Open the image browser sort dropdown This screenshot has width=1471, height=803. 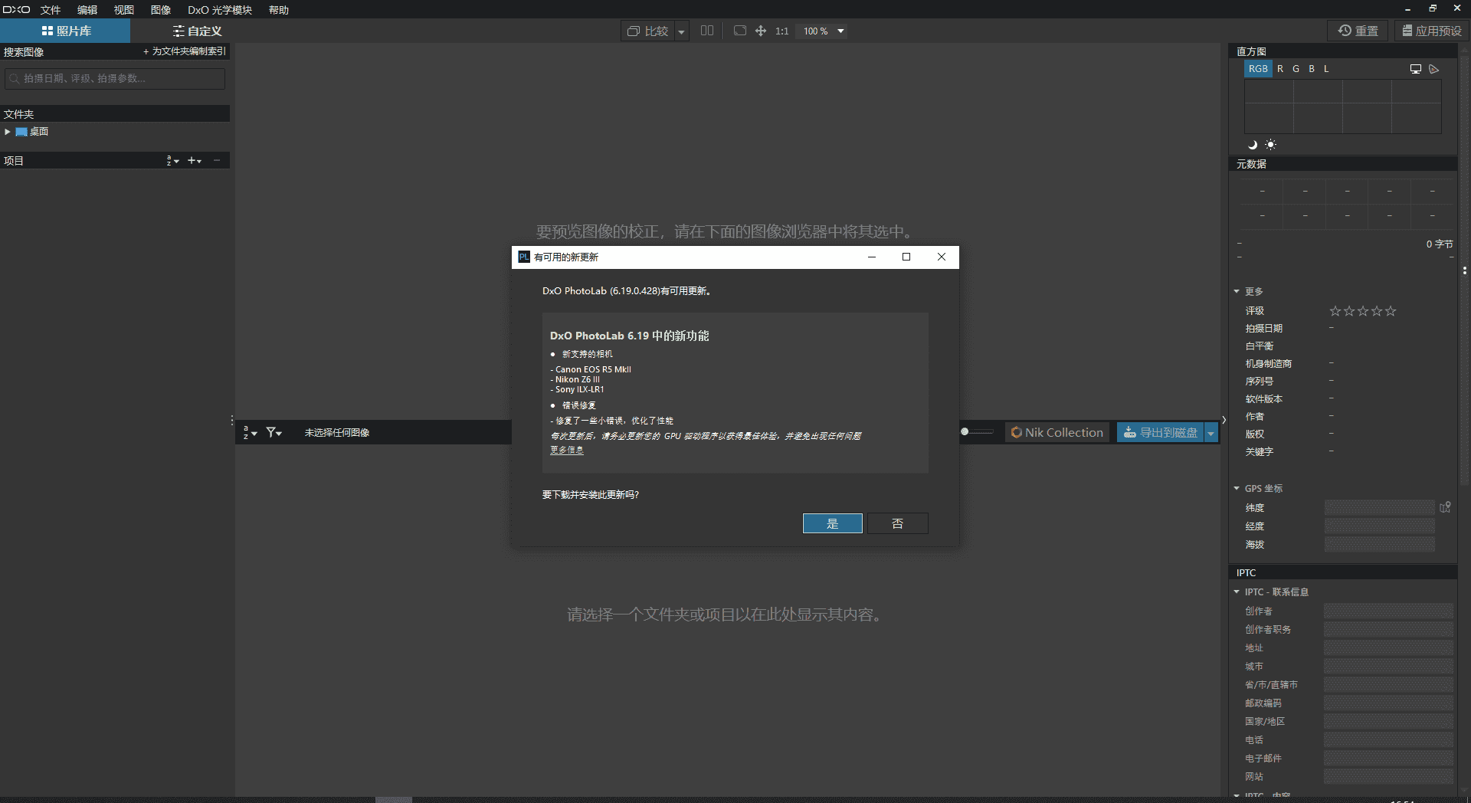(250, 433)
